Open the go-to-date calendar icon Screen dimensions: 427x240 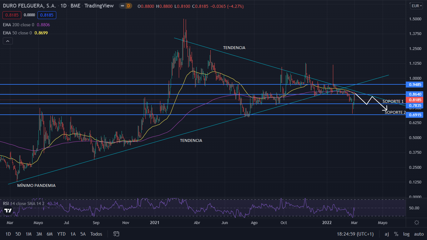(116, 234)
